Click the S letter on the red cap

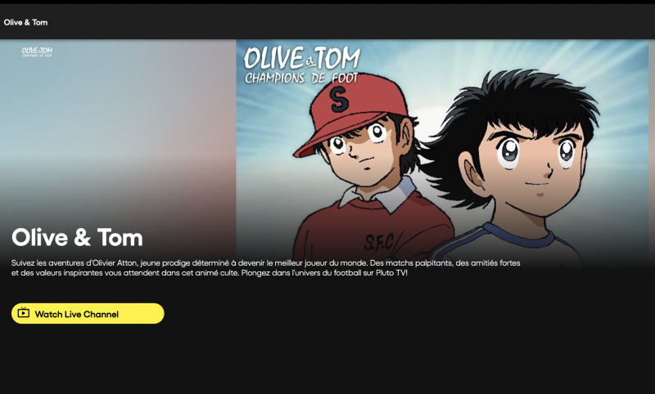pos(339,100)
